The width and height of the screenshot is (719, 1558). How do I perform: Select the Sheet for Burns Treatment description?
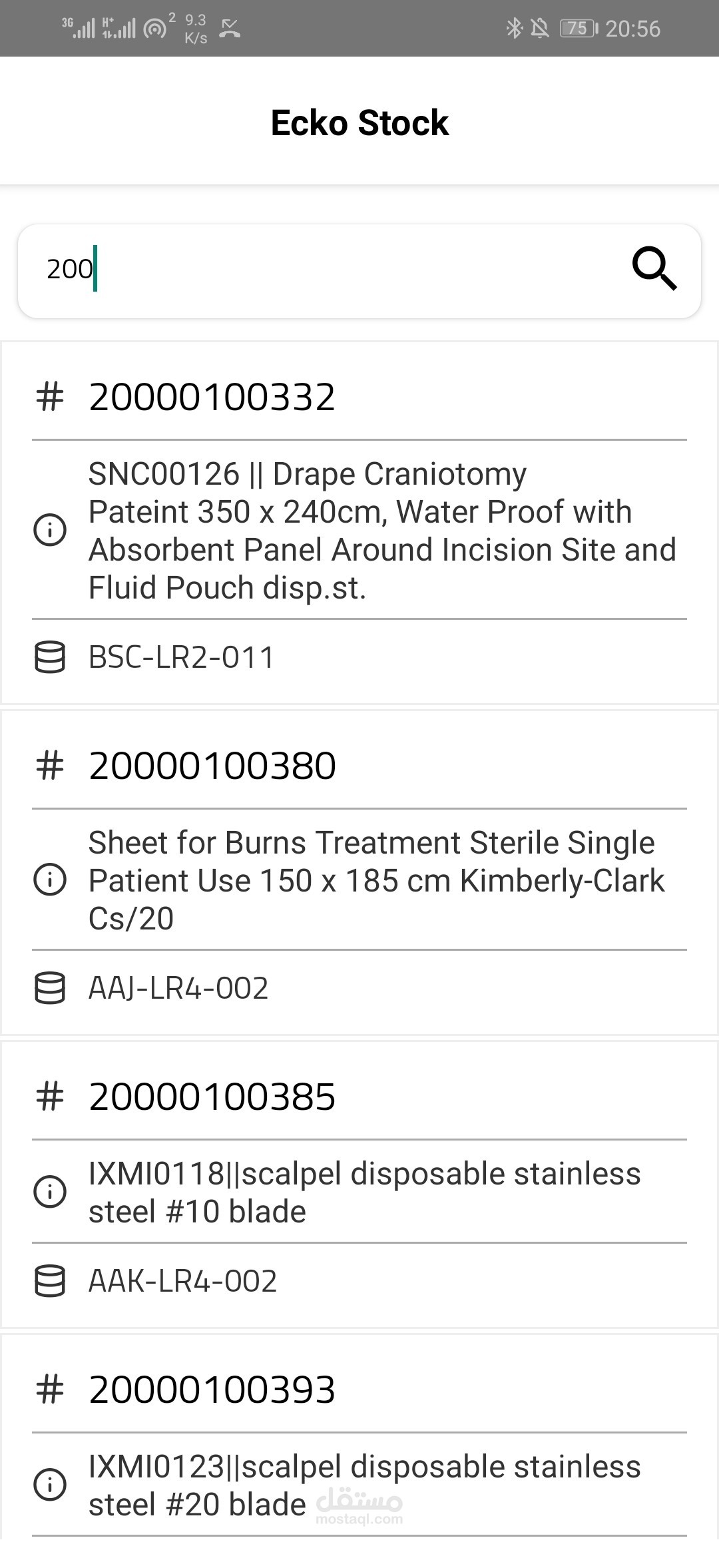(x=376, y=880)
